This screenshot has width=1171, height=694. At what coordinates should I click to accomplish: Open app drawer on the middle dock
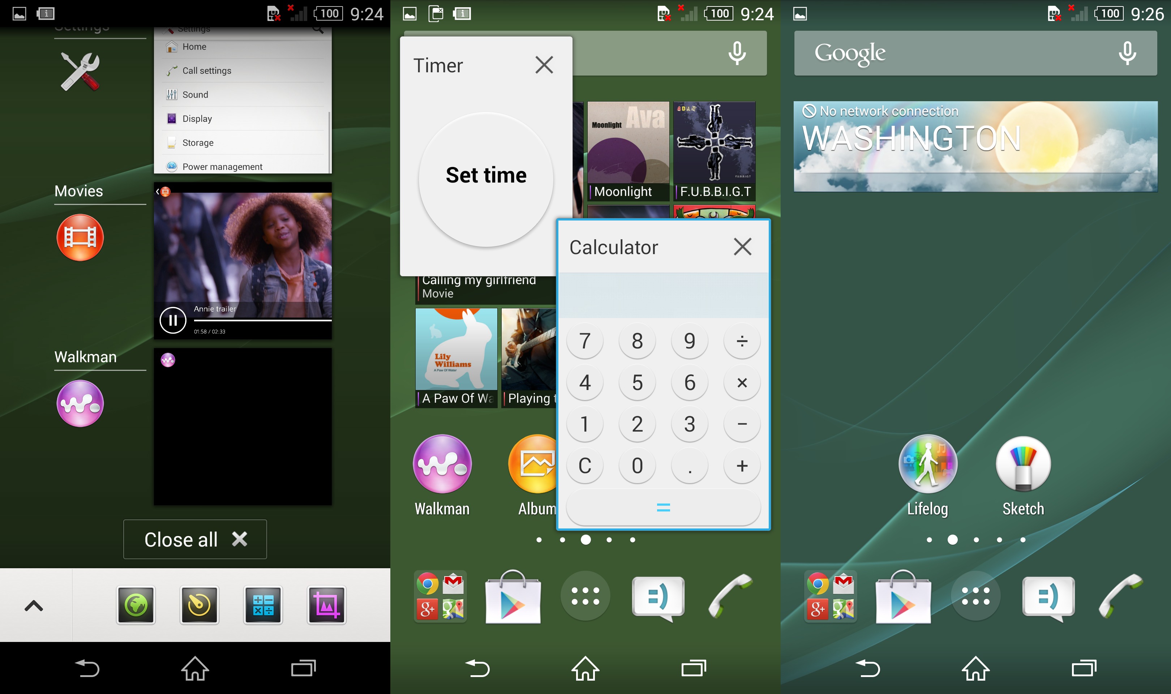(585, 596)
